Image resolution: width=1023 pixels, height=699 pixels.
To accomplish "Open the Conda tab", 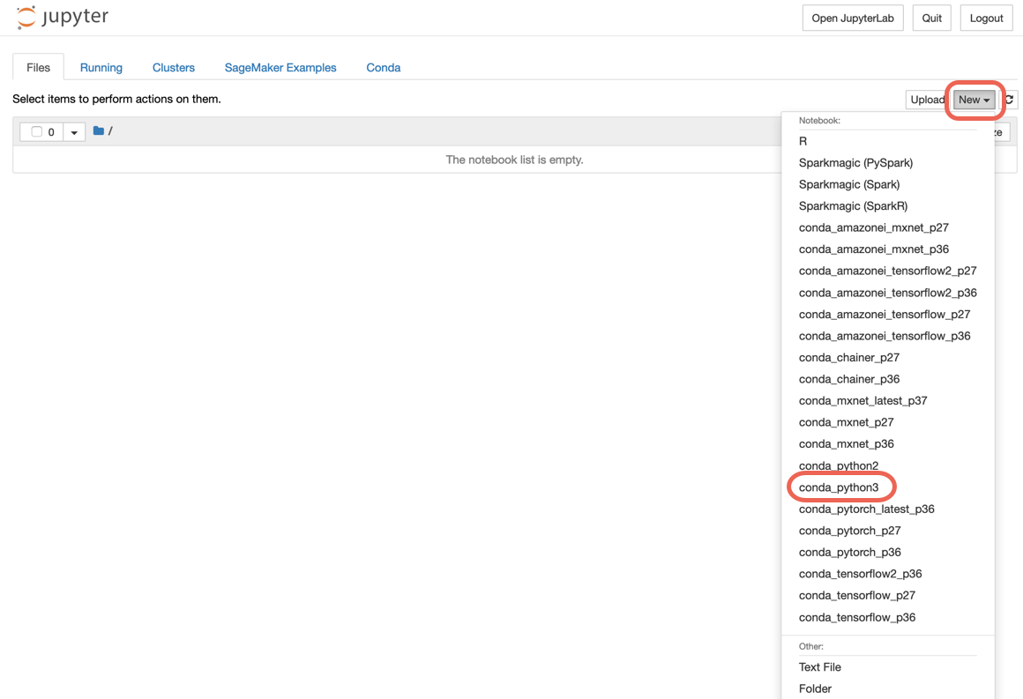I will 384,67.
